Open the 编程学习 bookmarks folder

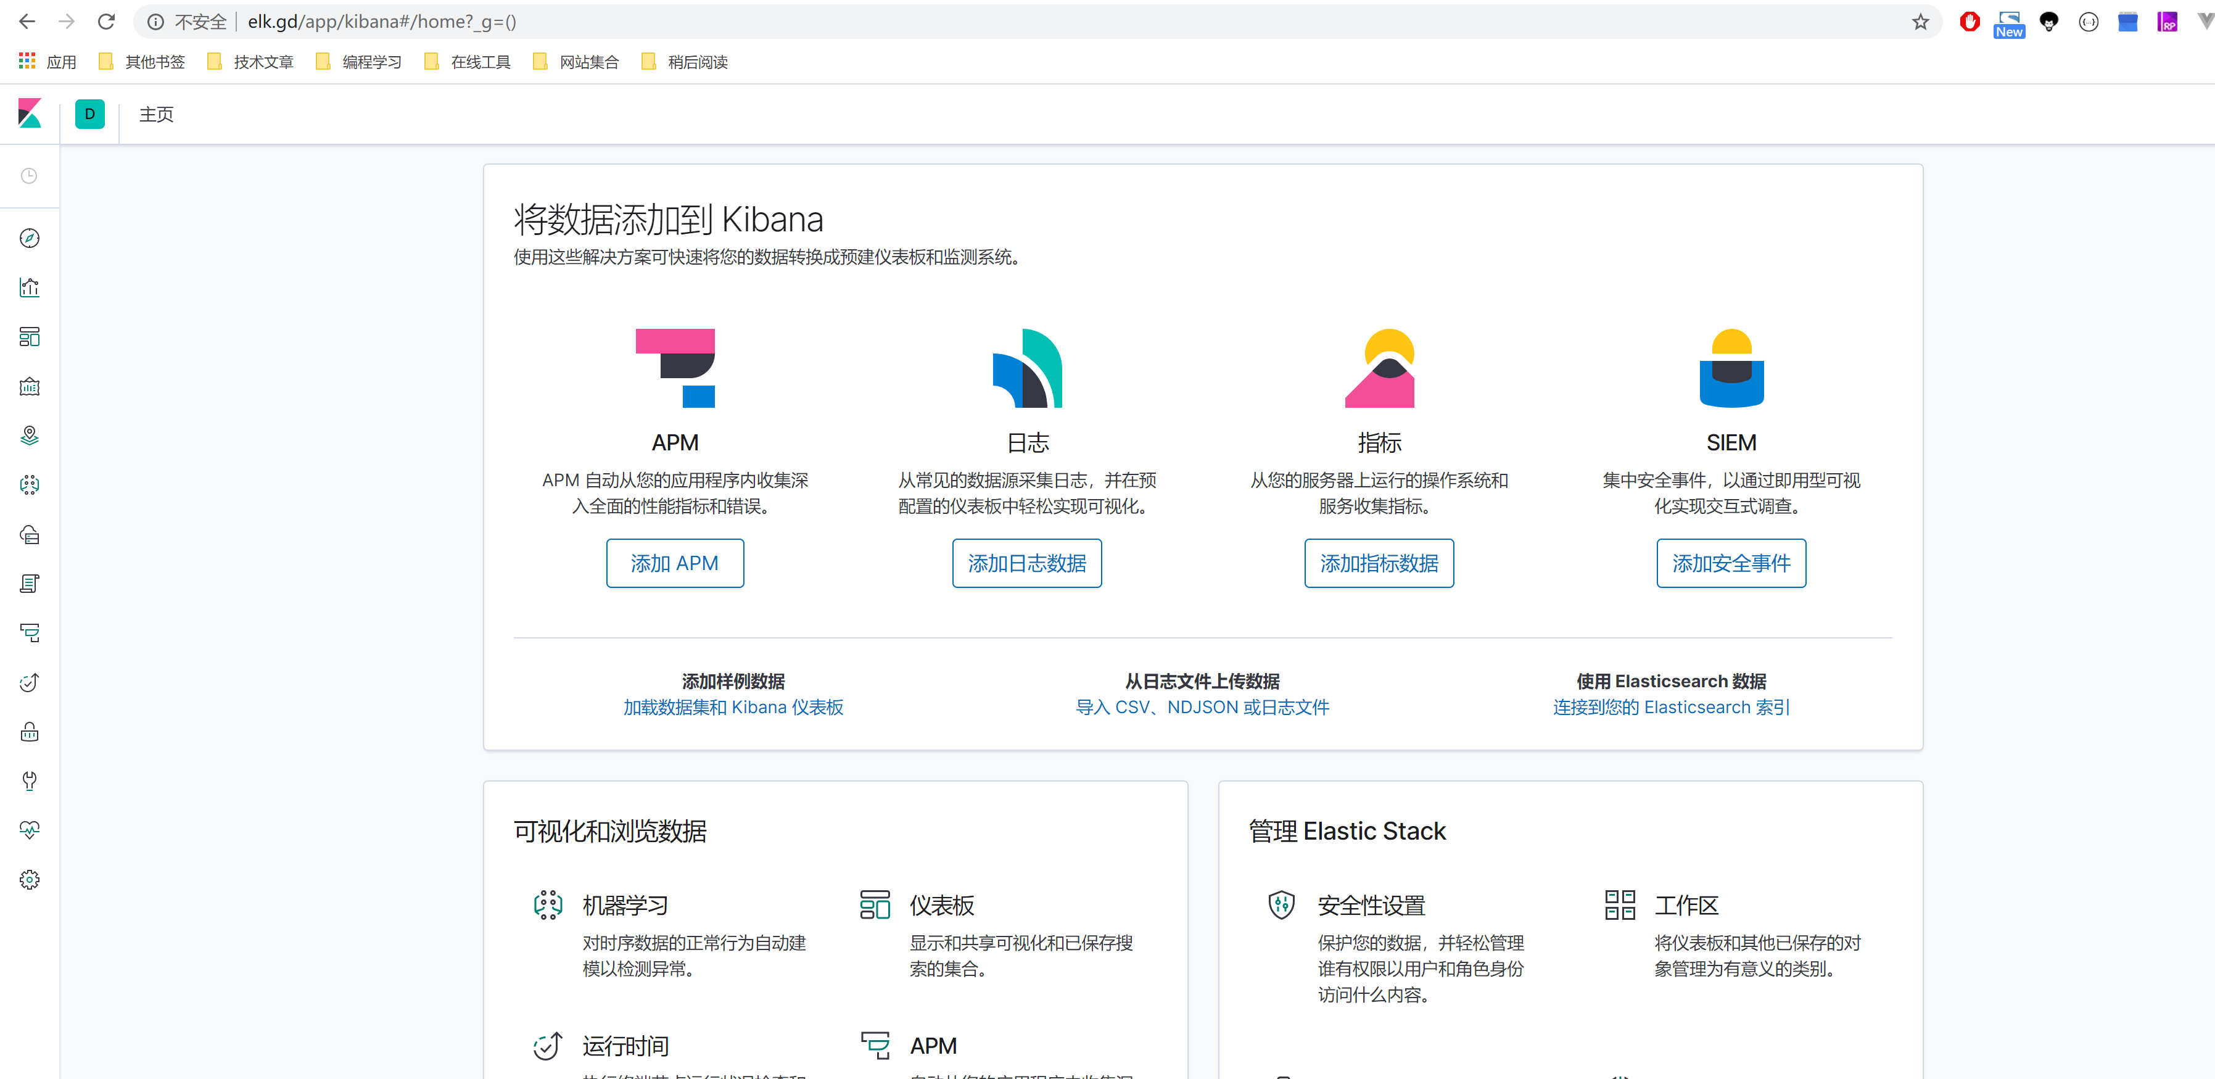(x=358, y=61)
